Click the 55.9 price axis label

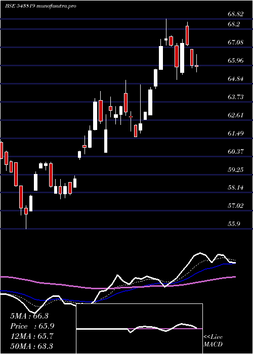point(234,224)
